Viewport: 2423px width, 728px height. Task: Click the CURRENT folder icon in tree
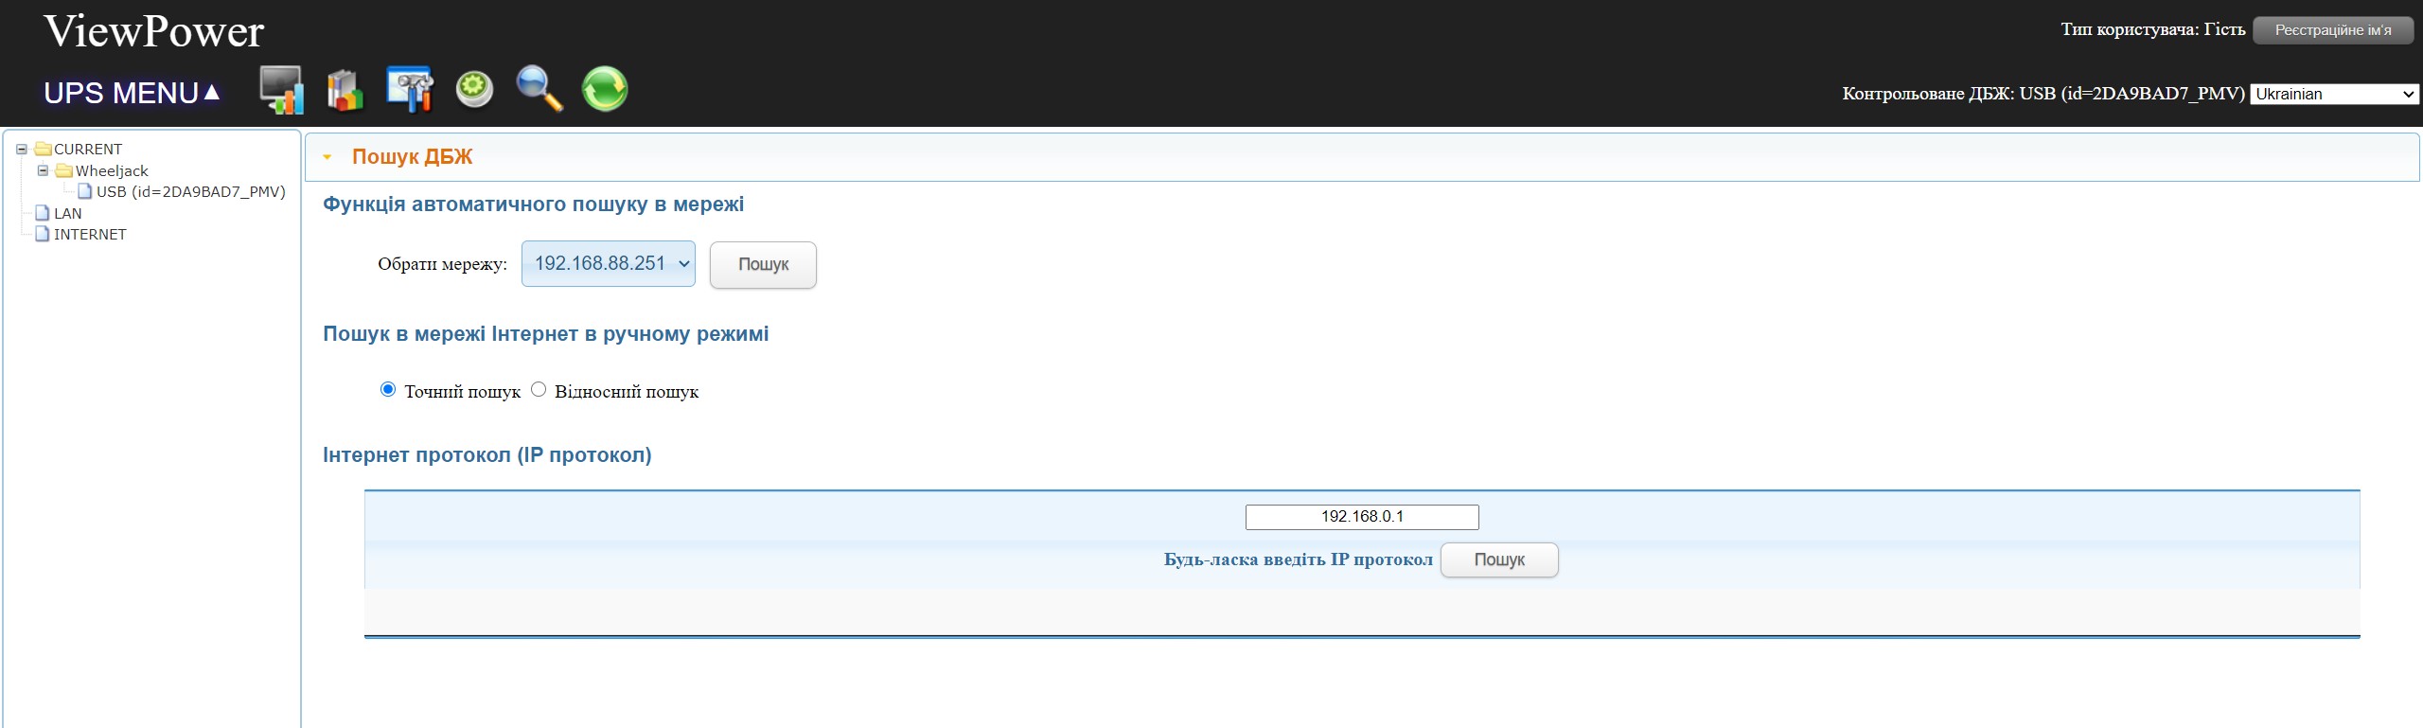[x=43, y=150]
